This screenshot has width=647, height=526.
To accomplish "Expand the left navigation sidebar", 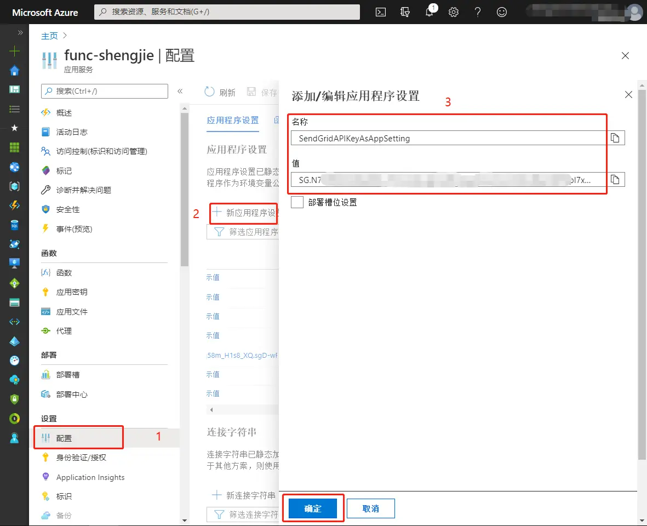I will click(20, 32).
